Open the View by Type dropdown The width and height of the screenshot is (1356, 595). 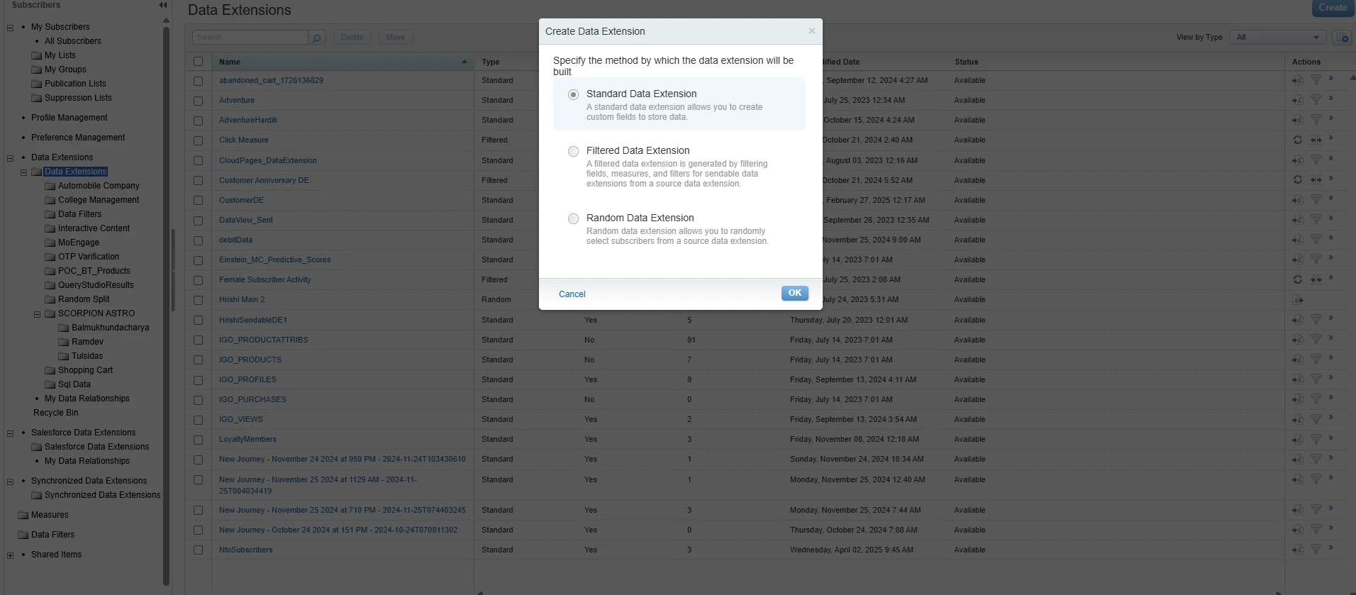1278,38
